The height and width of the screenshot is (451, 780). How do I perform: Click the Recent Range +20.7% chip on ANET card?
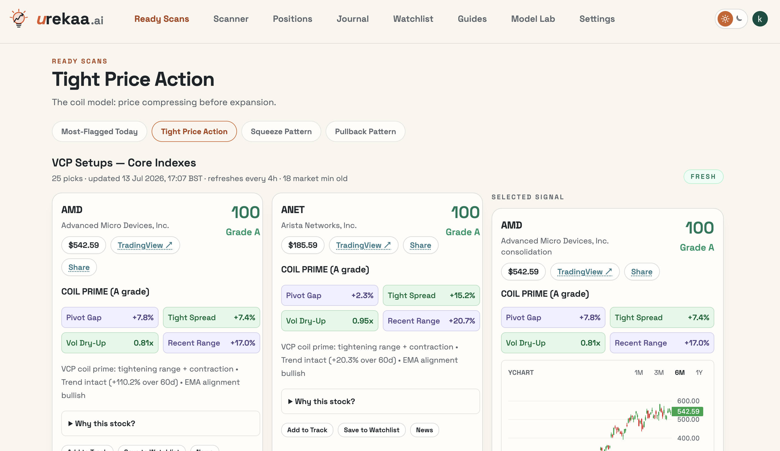(431, 321)
